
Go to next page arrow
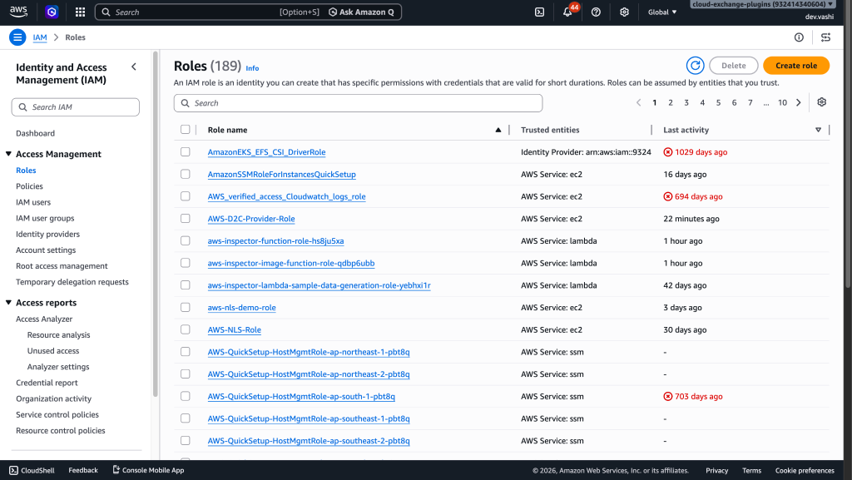pyautogui.click(x=798, y=102)
